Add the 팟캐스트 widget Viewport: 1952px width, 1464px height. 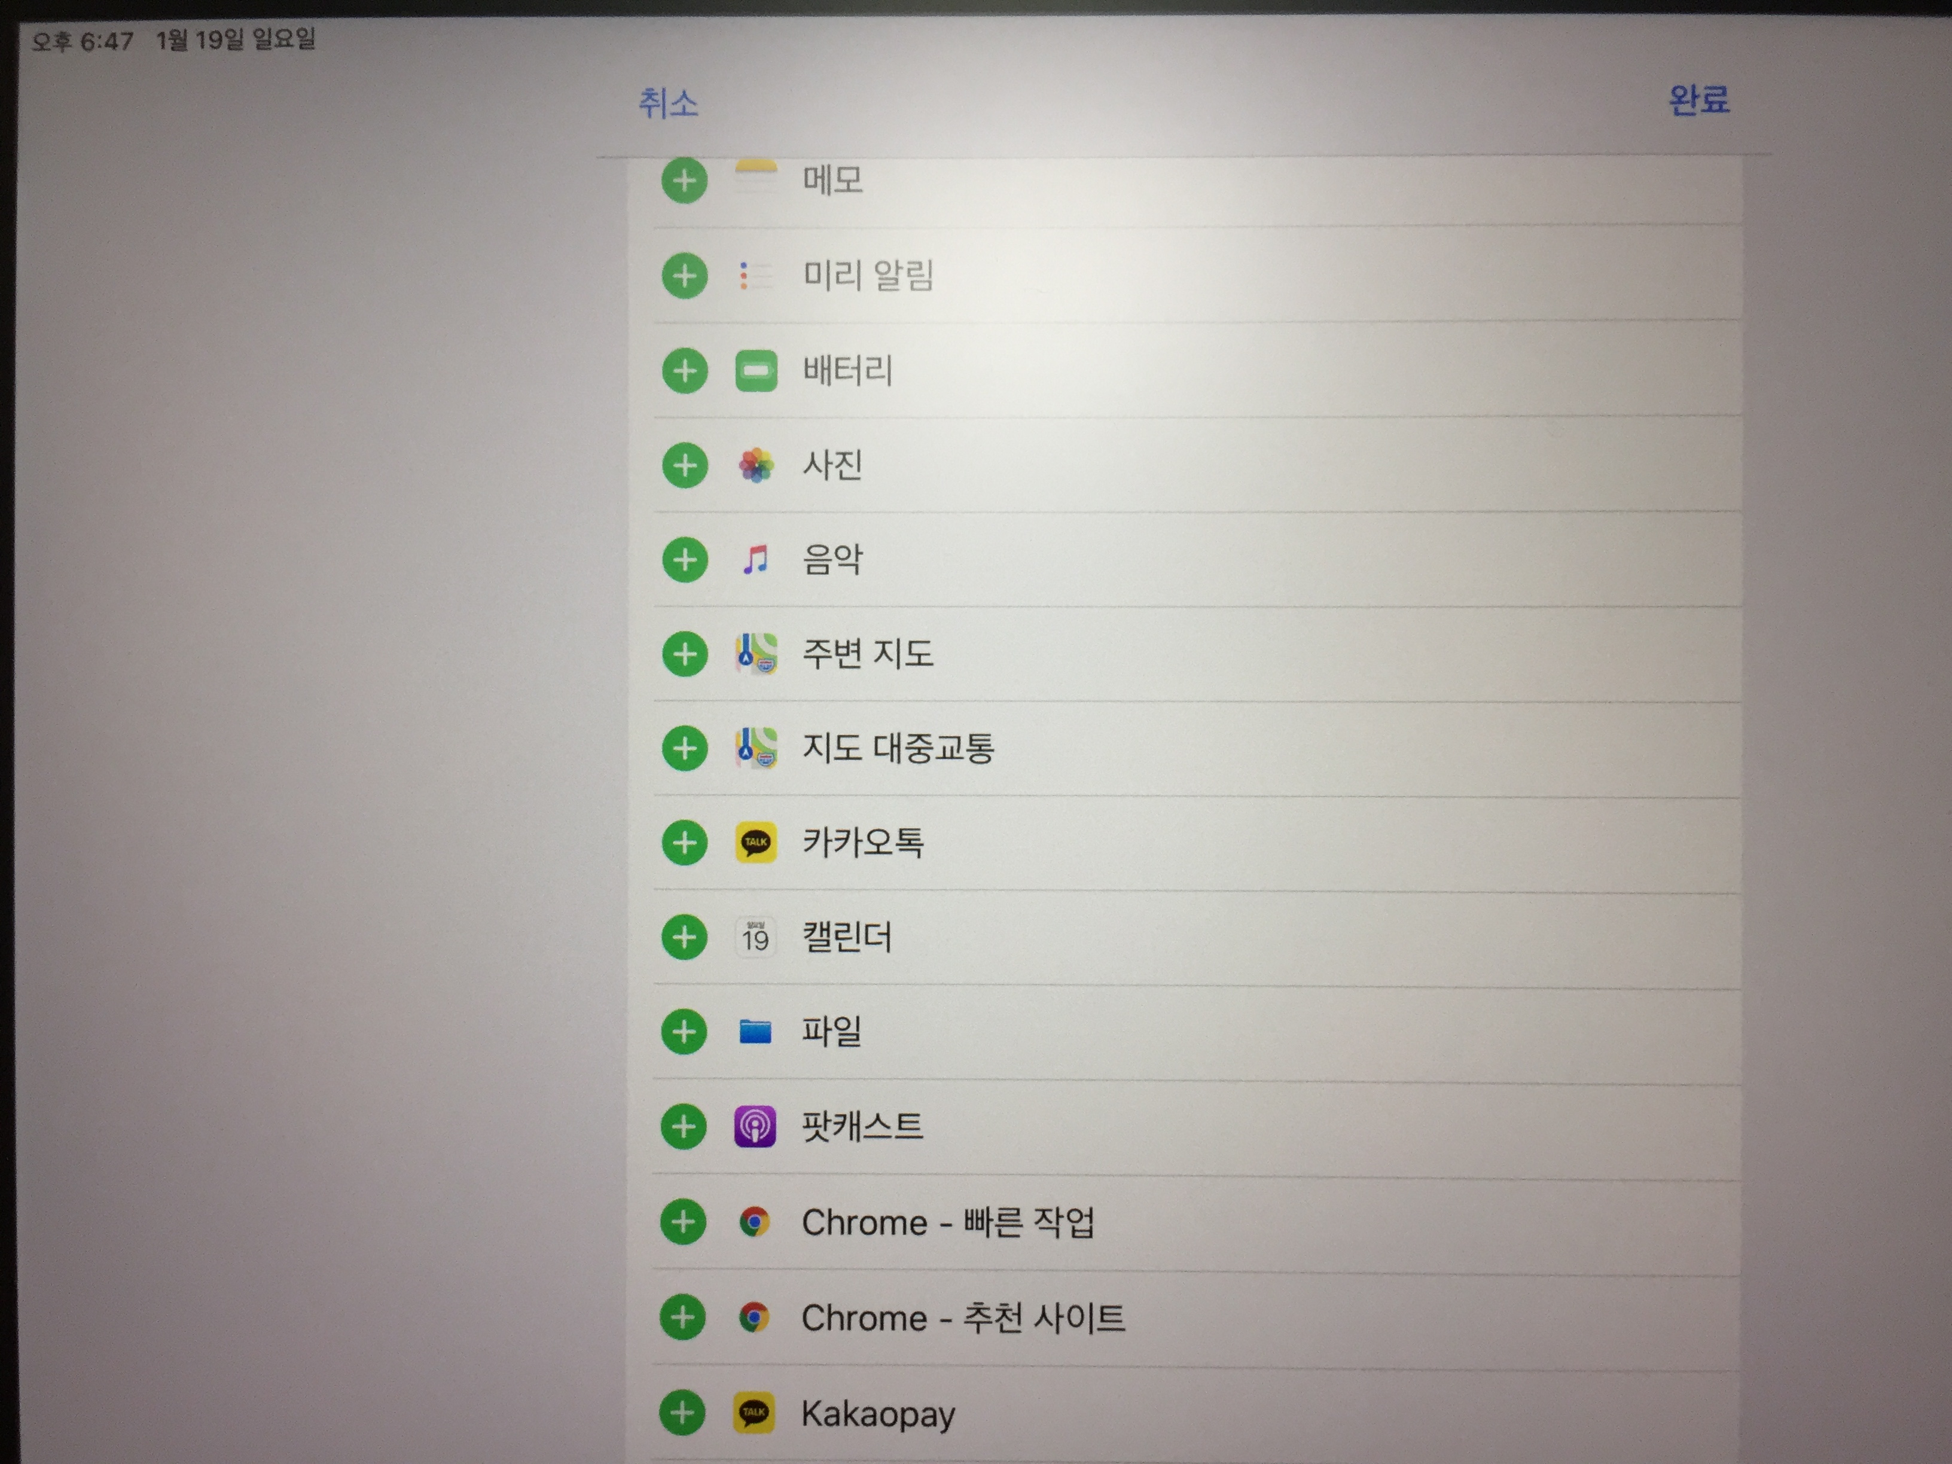coord(684,1127)
